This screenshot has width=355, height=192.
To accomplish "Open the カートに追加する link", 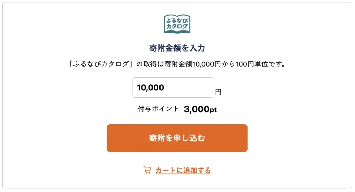I will (x=183, y=170).
